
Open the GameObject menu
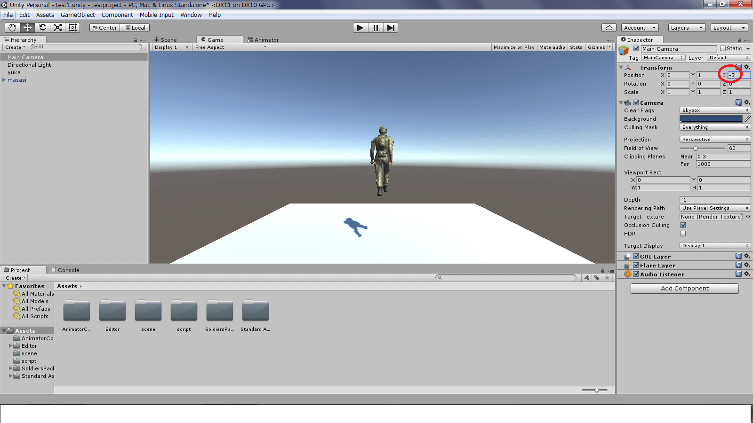coord(78,15)
